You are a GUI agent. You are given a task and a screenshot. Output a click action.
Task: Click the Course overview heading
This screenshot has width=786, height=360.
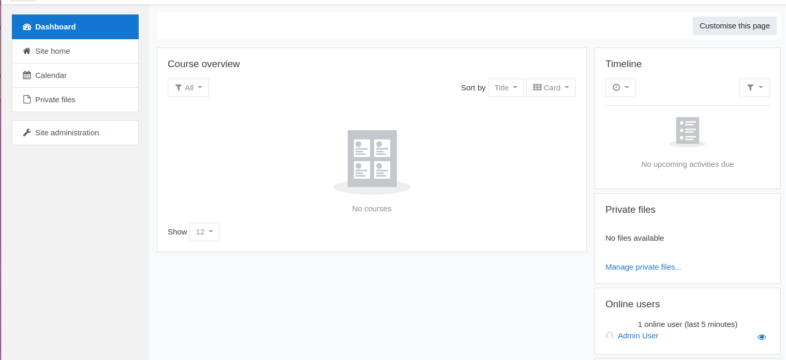coord(204,64)
